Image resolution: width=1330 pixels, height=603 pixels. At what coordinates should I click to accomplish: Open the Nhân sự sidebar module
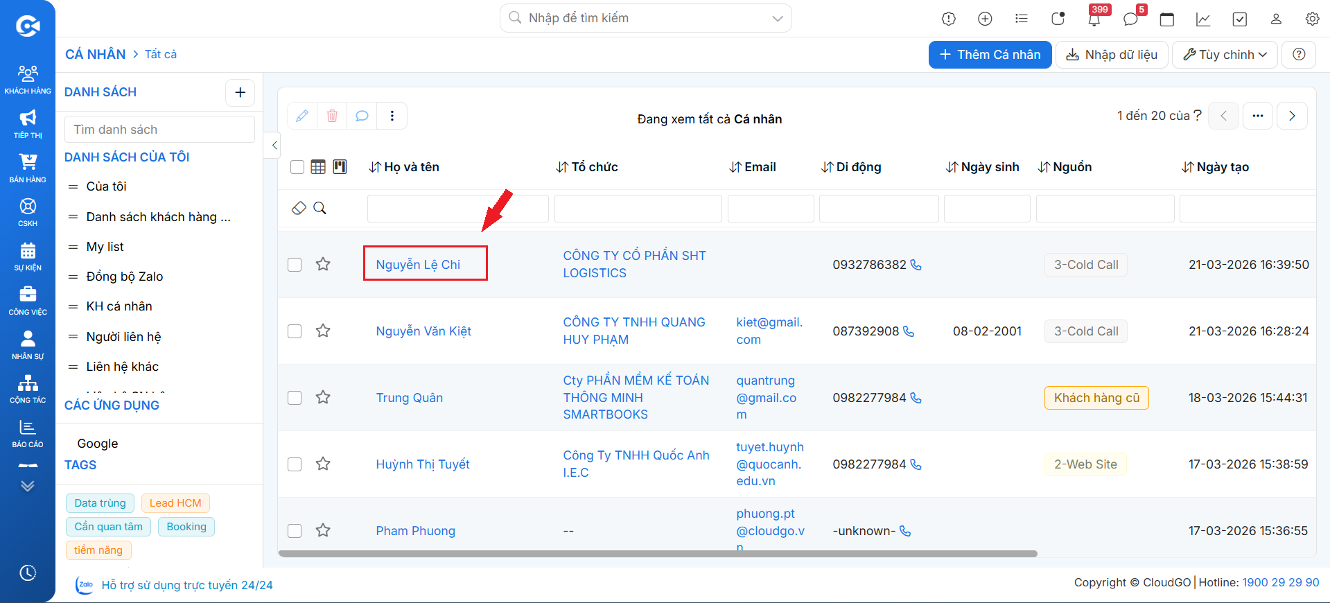tap(28, 345)
